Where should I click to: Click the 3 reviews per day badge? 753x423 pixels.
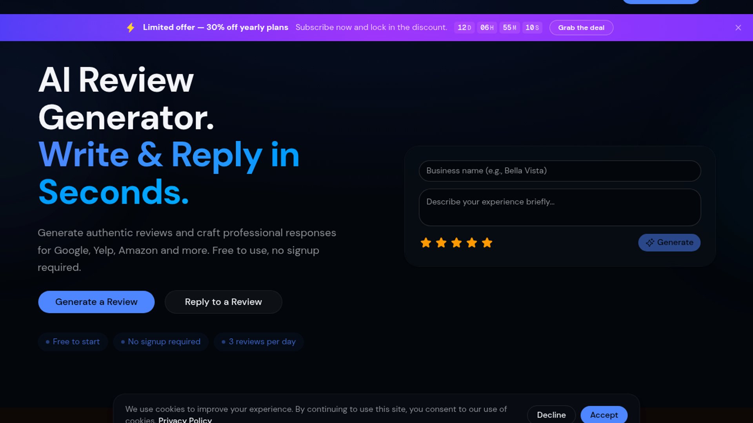tap(259, 342)
